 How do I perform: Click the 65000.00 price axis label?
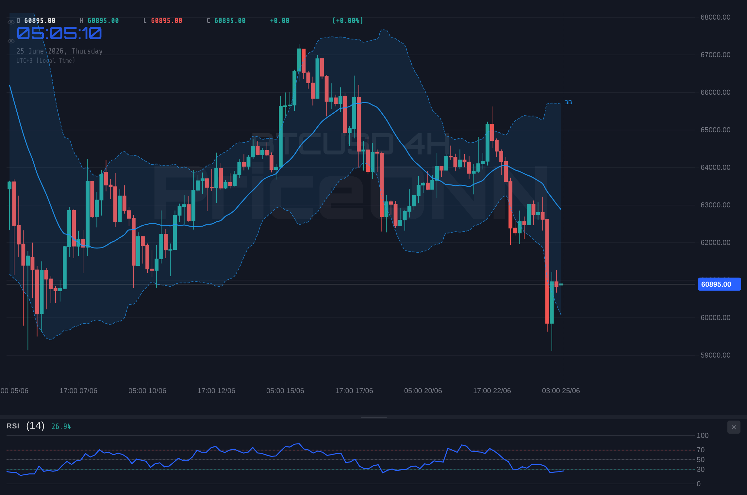point(715,130)
